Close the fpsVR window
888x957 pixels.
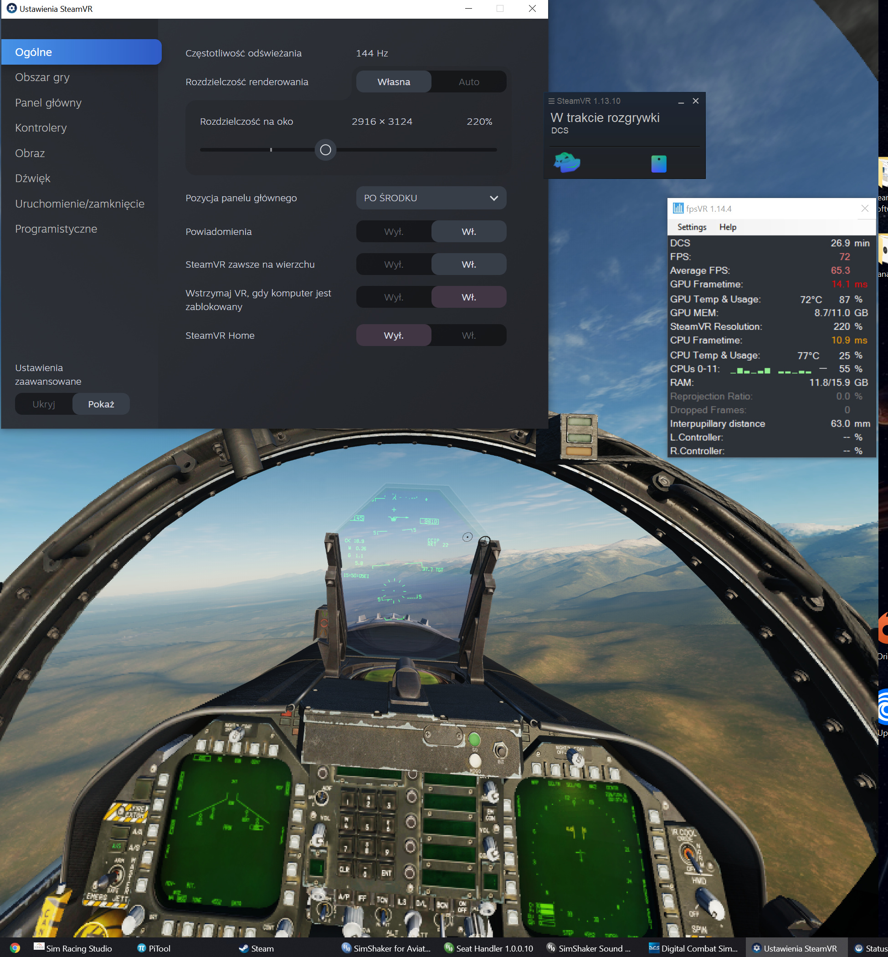point(864,209)
